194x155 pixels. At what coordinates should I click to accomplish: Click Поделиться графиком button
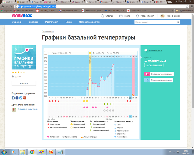coord(159,80)
